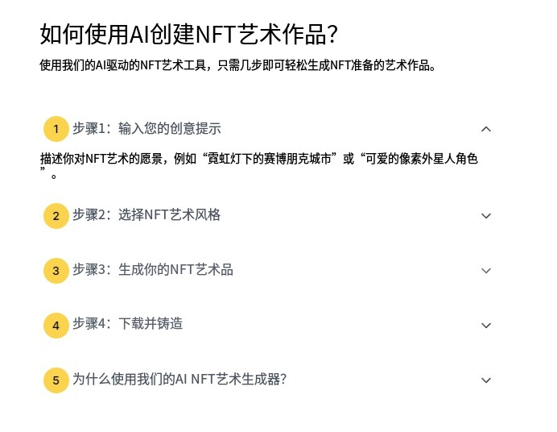
Task: Click the main heading "如何使用AI创建NFT艺术作品?"
Action: pos(188,35)
